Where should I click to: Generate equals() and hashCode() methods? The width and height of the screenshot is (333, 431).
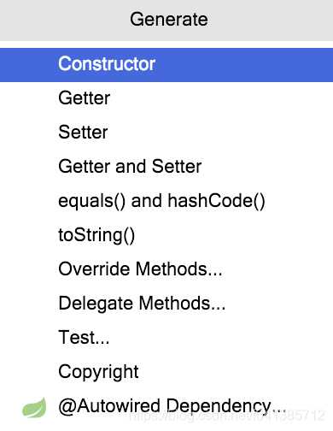tap(166, 201)
